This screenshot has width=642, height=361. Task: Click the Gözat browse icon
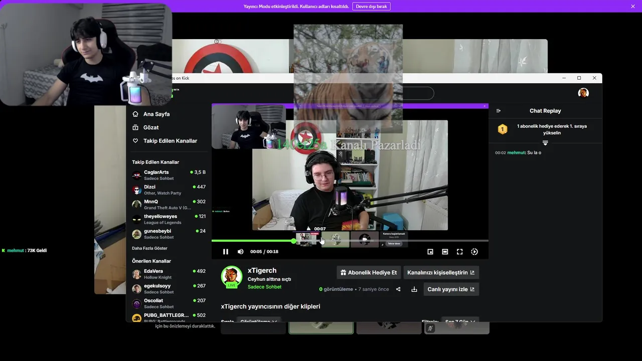coord(135,127)
